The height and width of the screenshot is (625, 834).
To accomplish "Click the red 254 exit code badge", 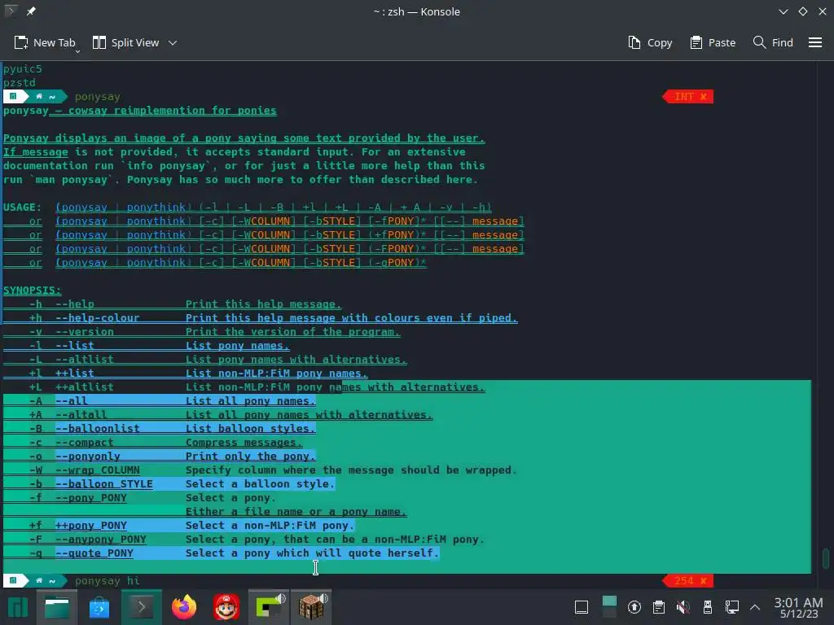I will (x=688, y=581).
